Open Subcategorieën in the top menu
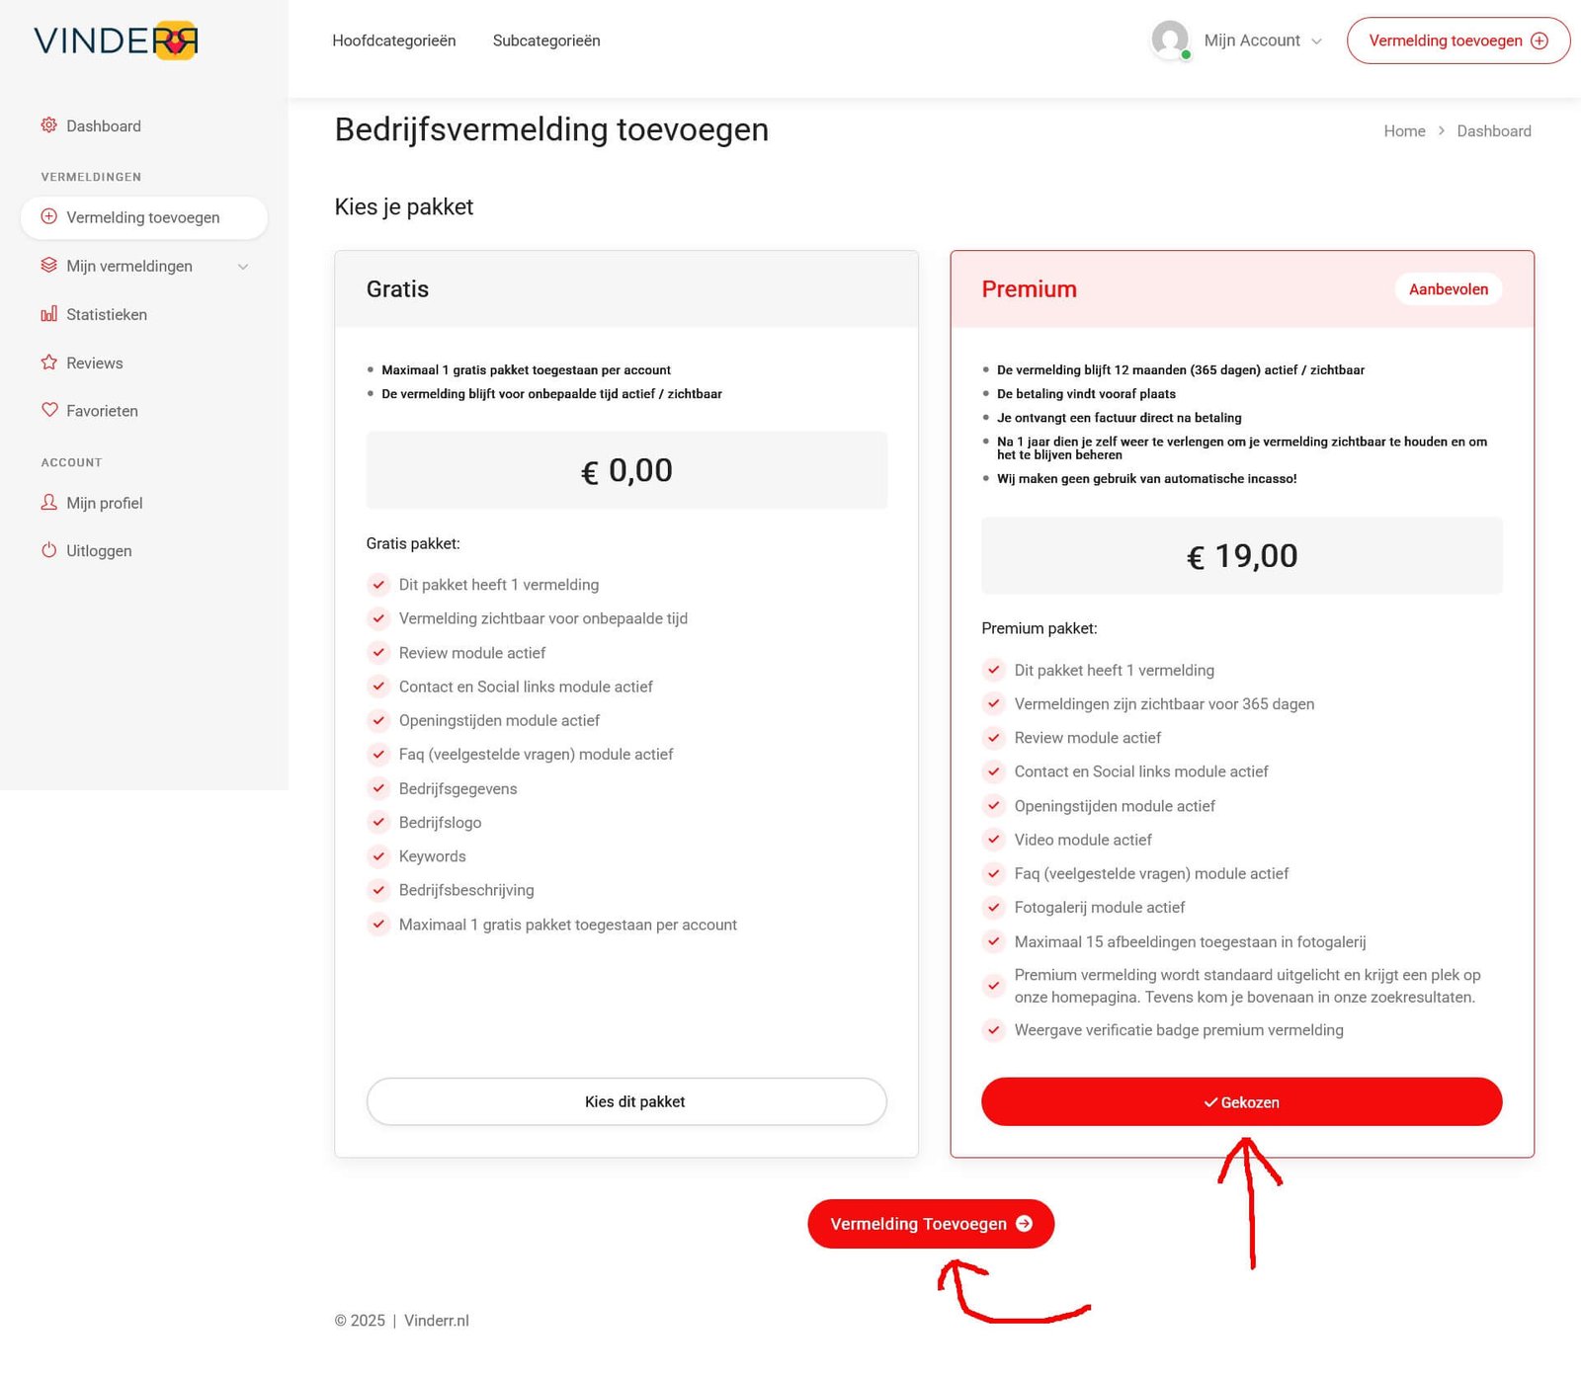Screen dimensions: 1581x1376 click(x=546, y=40)
